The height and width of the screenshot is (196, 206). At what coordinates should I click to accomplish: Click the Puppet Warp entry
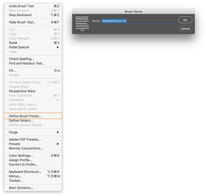pos(33,87)
